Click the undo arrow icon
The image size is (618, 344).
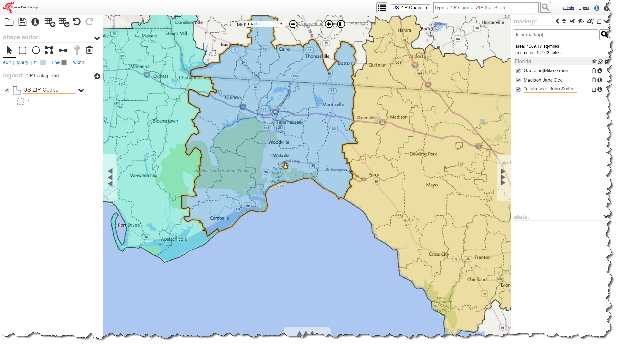pyautogui.click(x=77, y=22)
